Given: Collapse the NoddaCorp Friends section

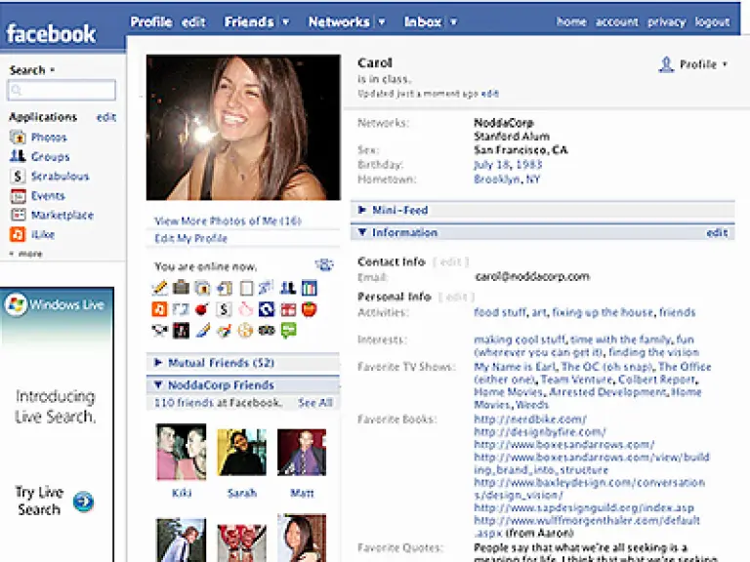Looking at the screenshot, I should click(x=158, y=385).
